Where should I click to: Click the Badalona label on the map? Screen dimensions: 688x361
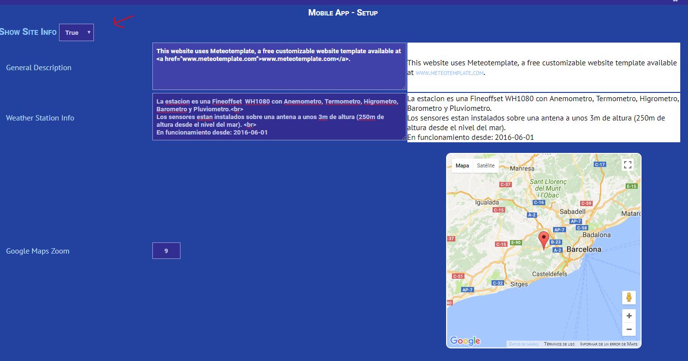pos(597,235)
